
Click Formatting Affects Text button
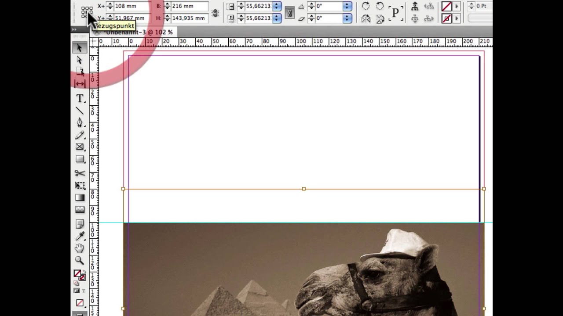click(84, 291)
